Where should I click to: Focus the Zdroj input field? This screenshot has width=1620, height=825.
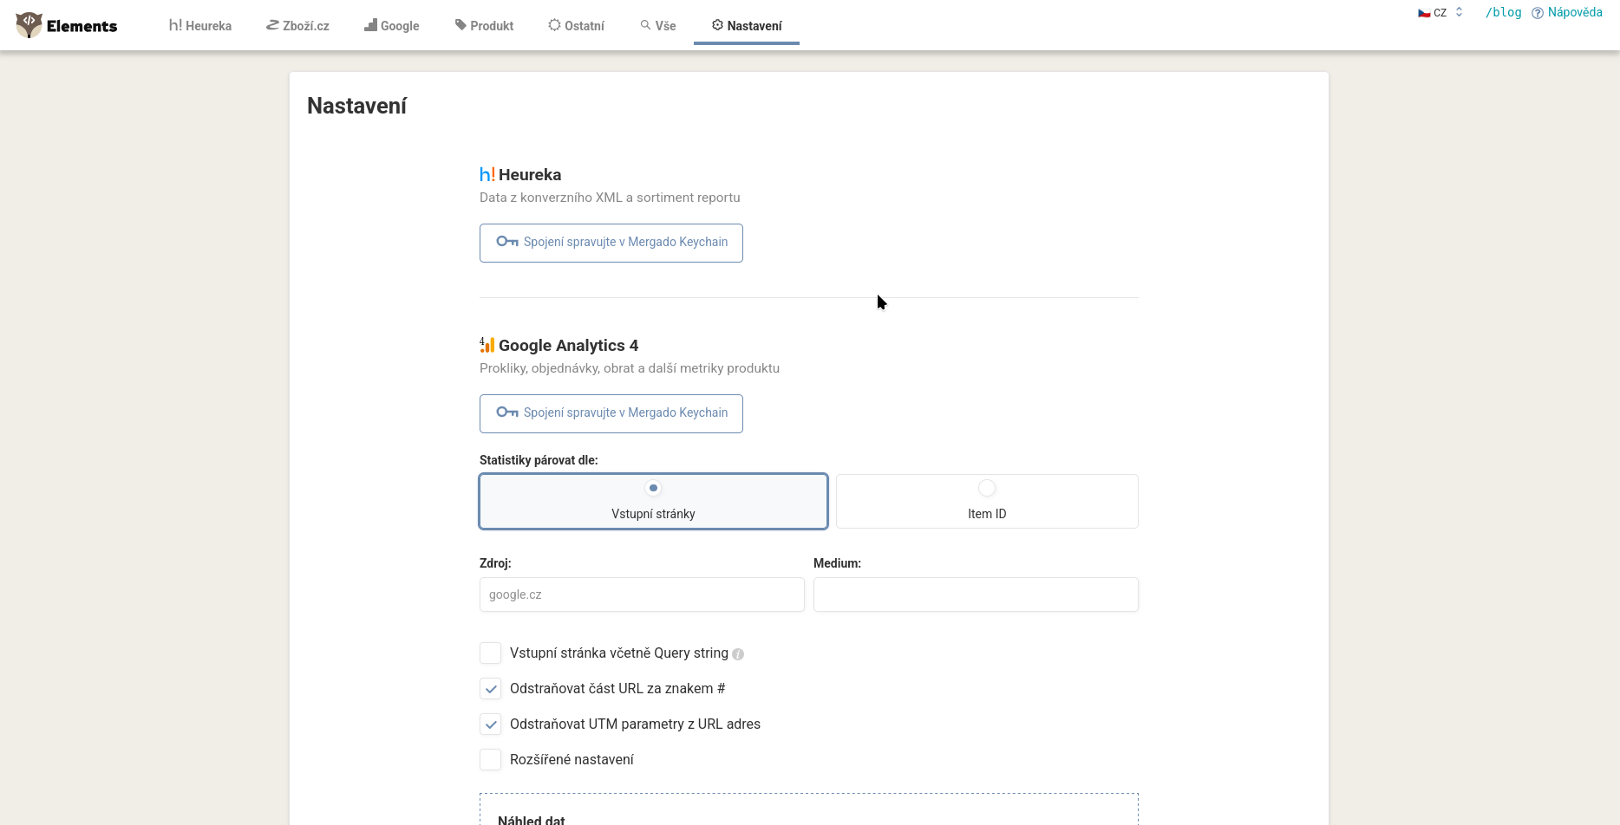[x=642, y=594]
